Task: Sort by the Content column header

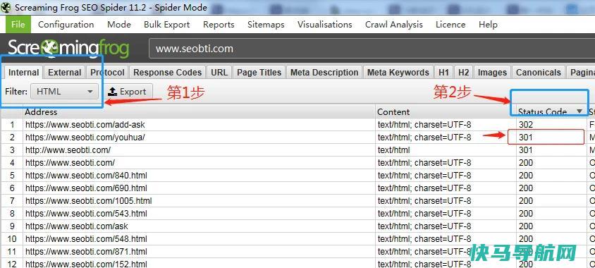Action: pos(446,112)
